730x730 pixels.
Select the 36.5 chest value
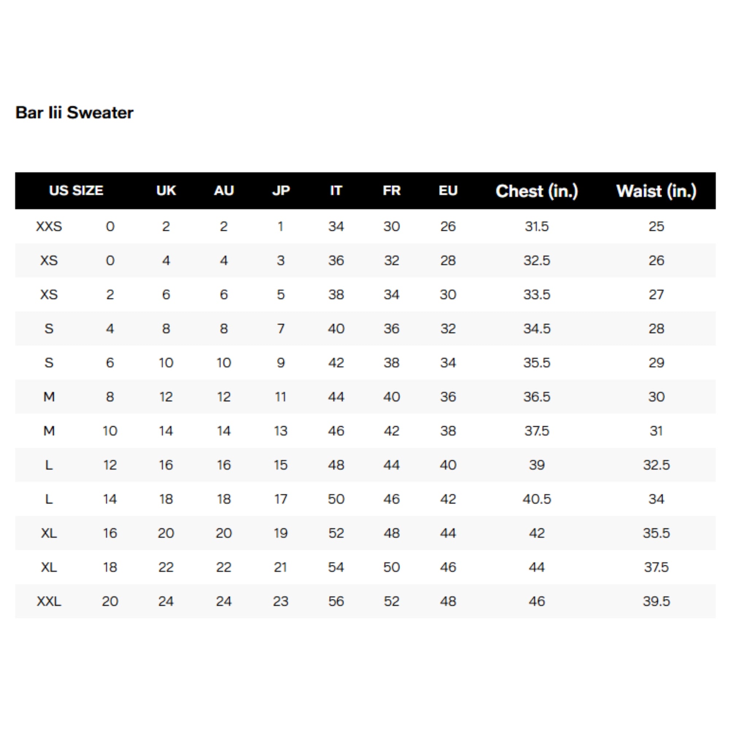click(537, 397)
